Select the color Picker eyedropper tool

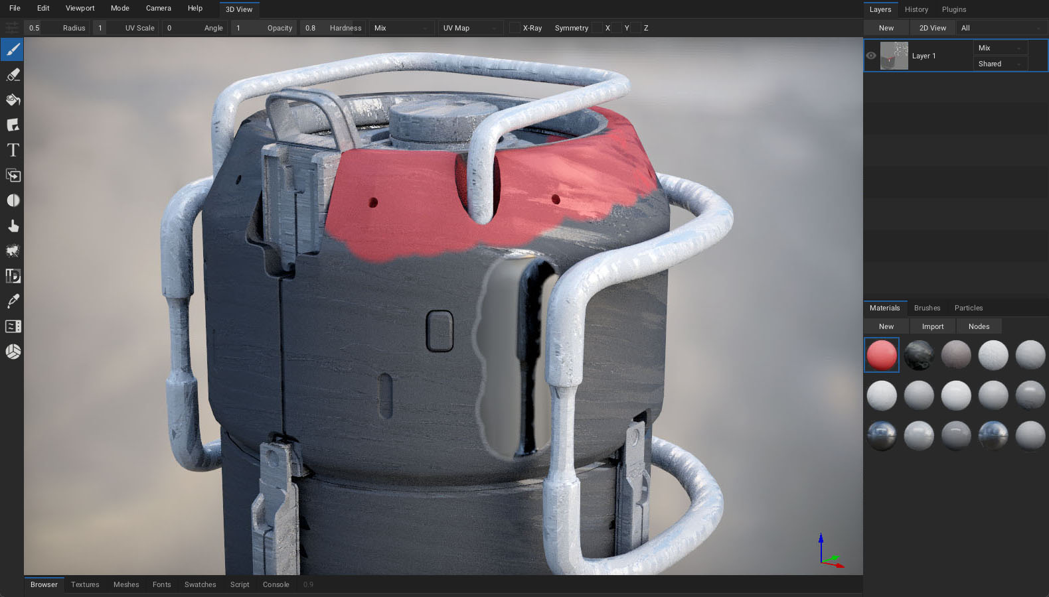(x=13, y=301)
